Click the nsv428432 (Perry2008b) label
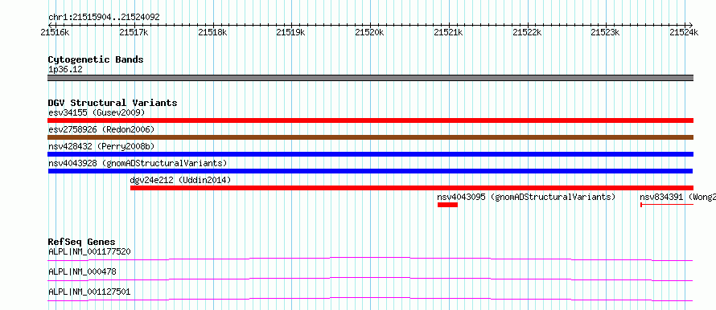 [x=101, y=146]
